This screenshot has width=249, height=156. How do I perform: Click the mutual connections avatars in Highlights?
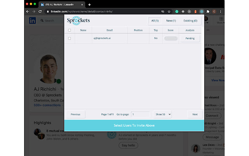tap(39, 134)
